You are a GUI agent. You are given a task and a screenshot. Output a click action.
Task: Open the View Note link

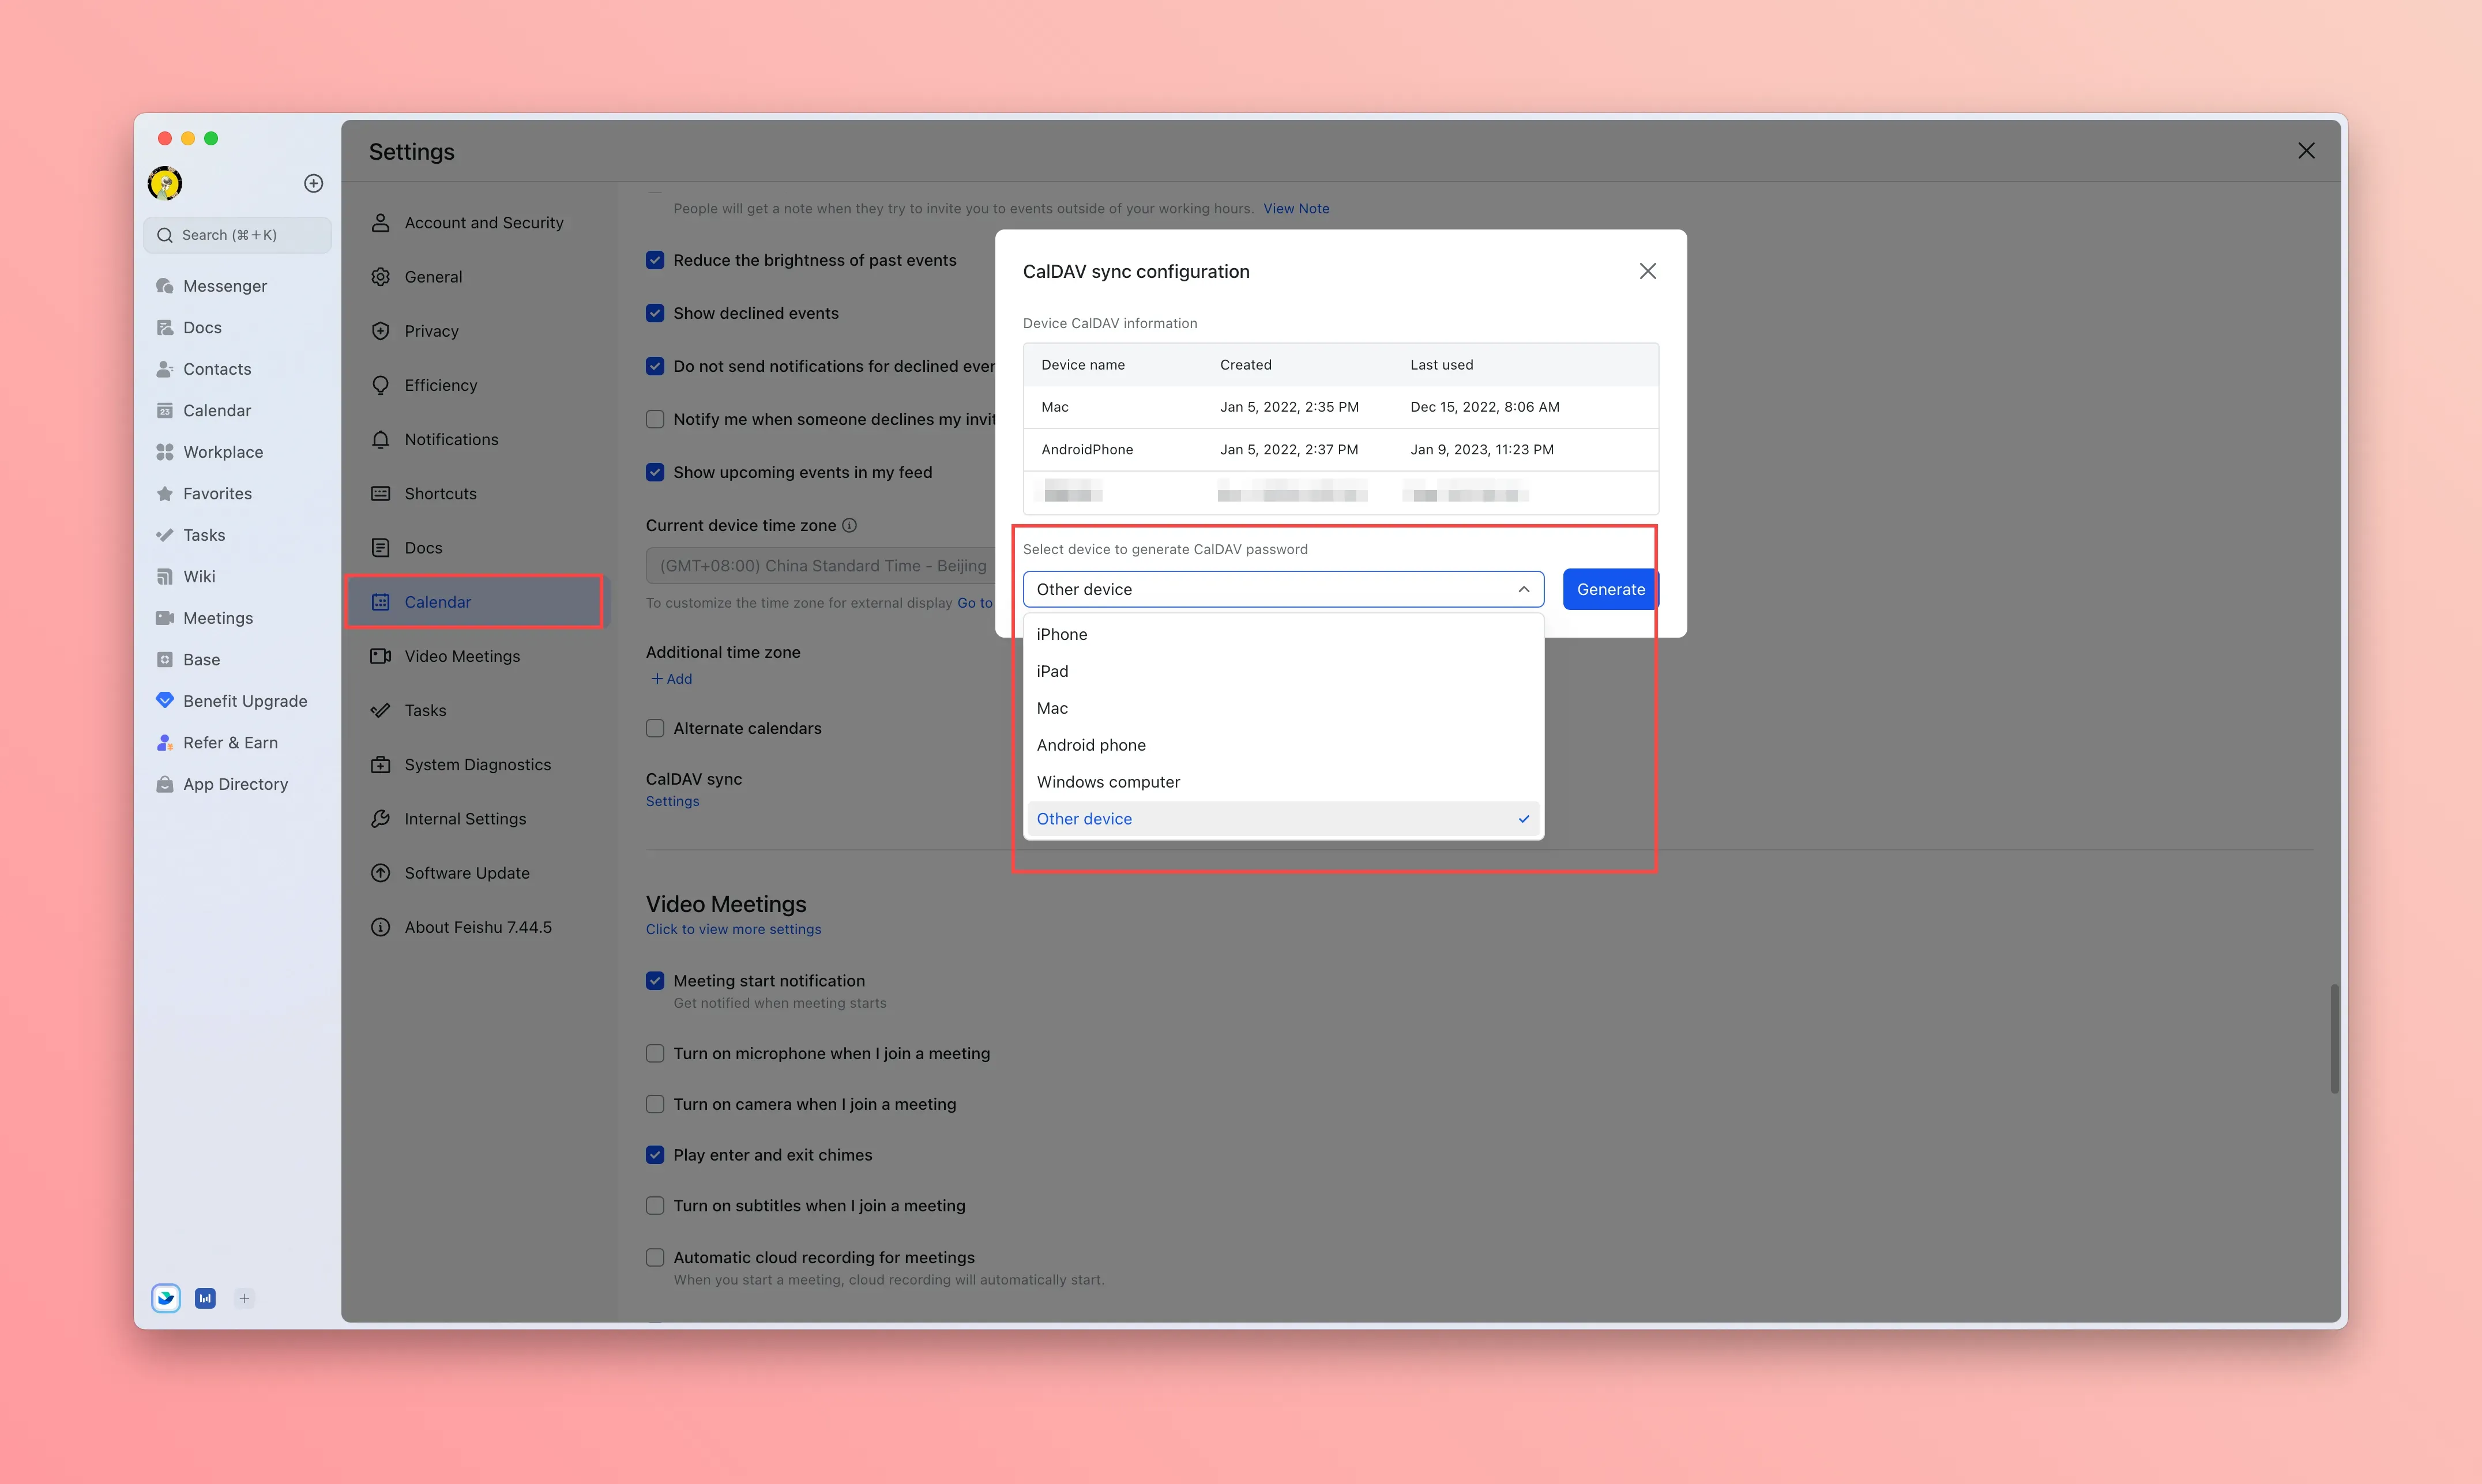click(1296, 208)
